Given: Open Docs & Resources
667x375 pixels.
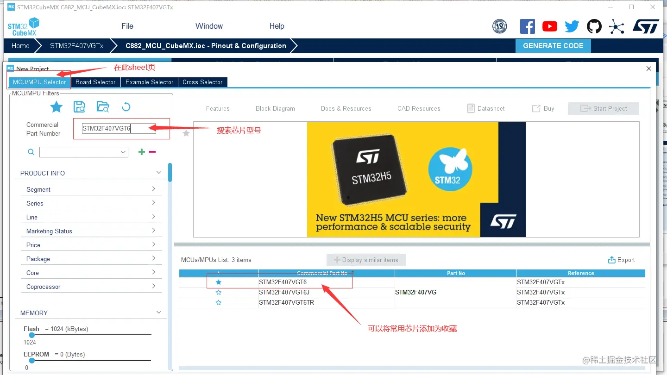Looking at the screenshot, I should pyautogui.click(x=346, y=108).
